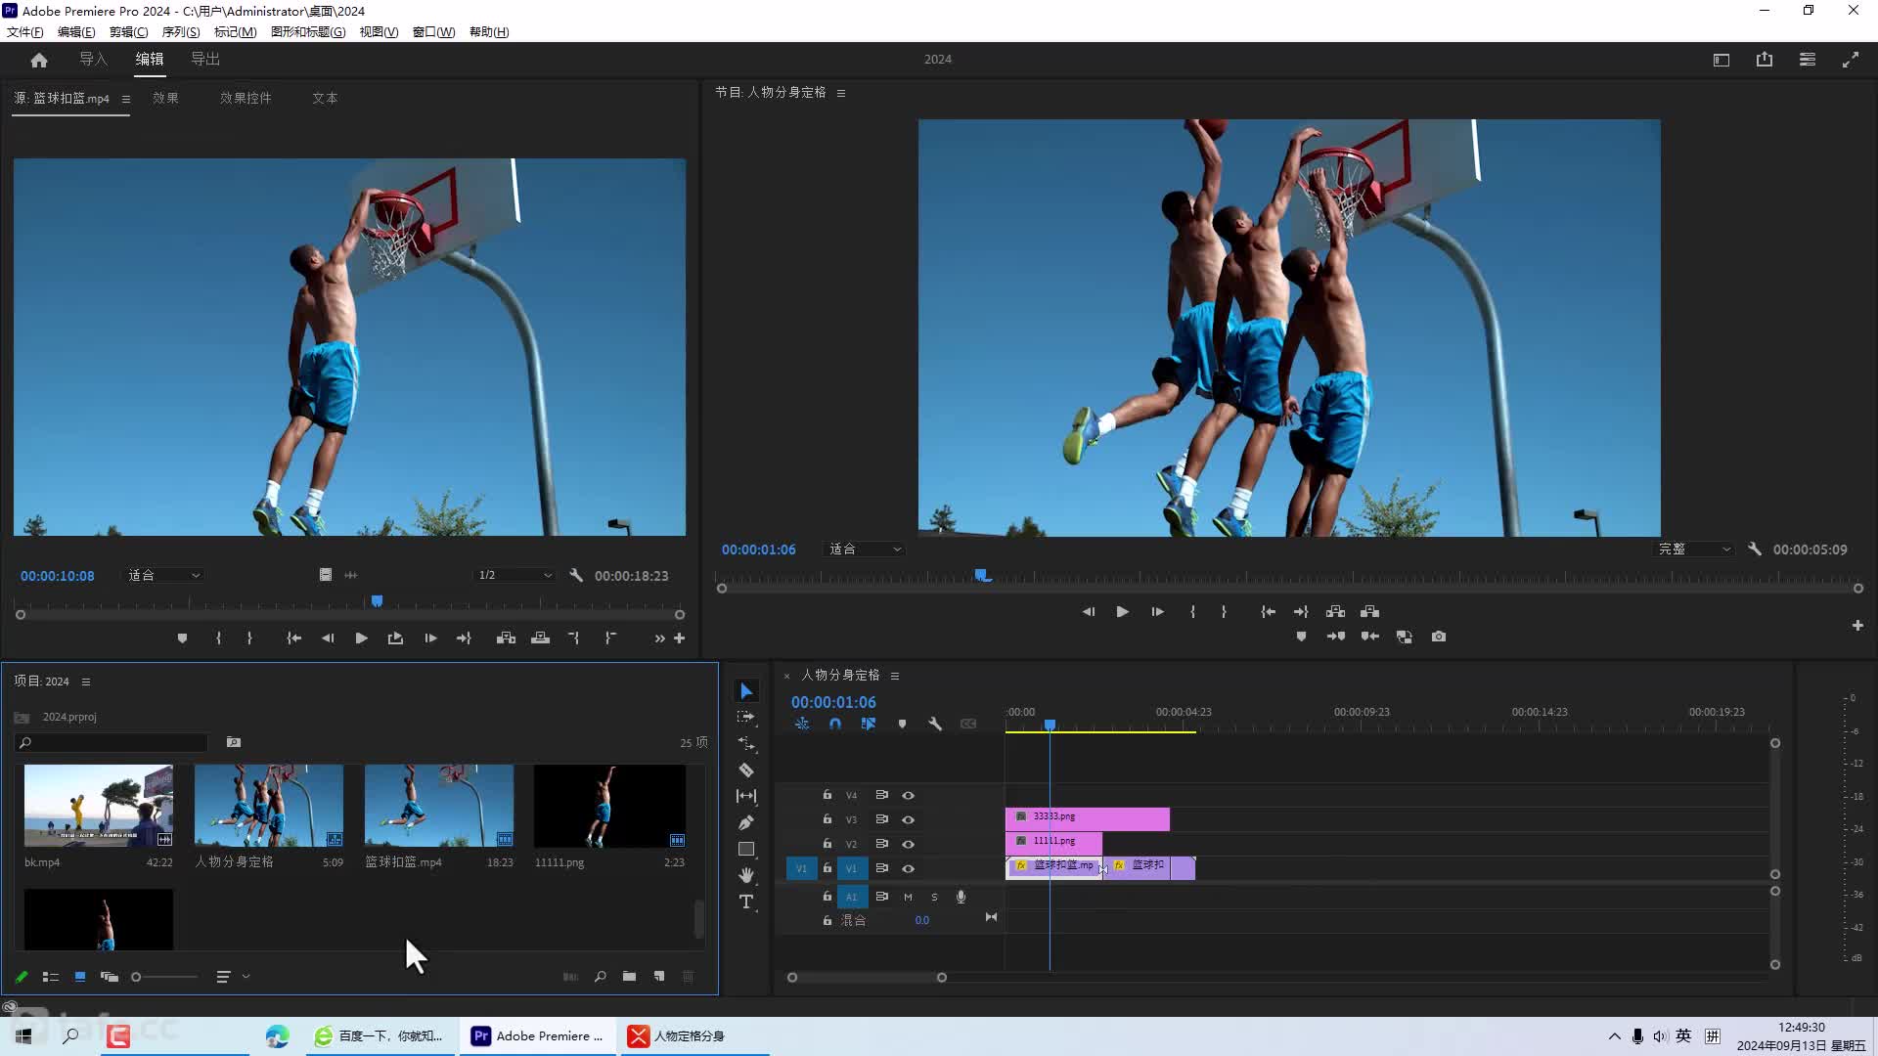Go to 导出 workspace

tap(205, 60)
